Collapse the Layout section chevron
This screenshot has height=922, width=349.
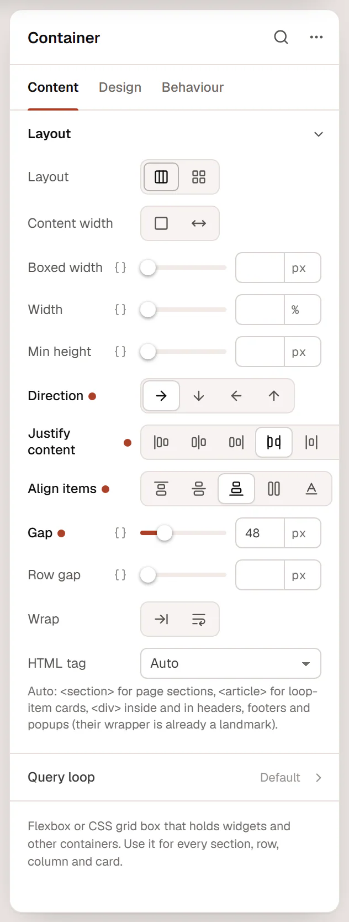point(319,134)
